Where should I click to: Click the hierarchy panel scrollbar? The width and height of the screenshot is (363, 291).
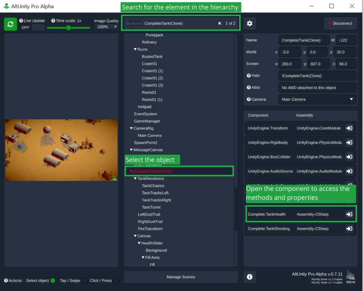[236, 209]
